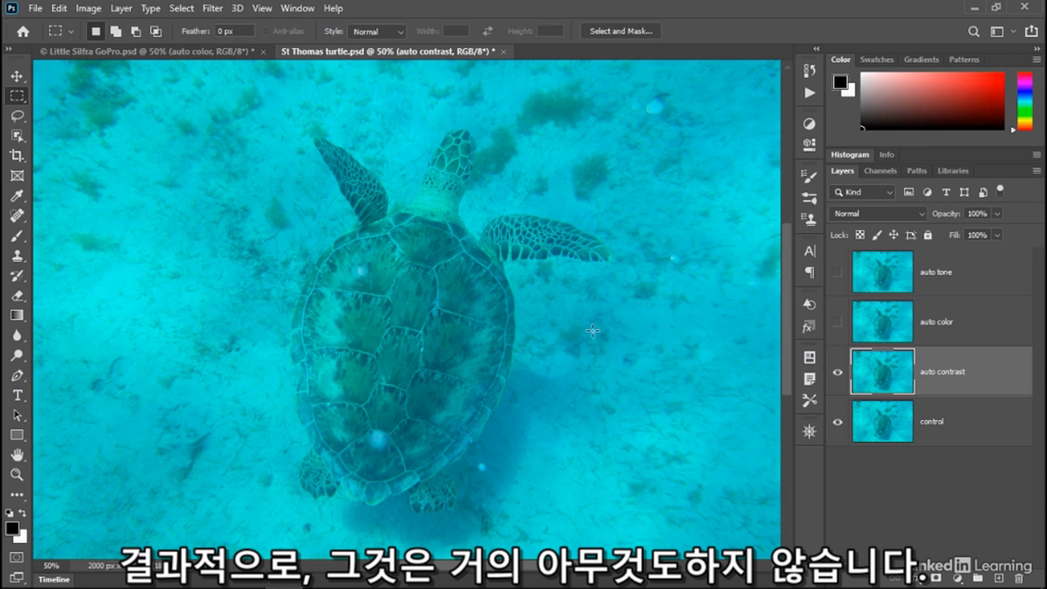Open the Style dropdown set to Normal

[377, 31]
